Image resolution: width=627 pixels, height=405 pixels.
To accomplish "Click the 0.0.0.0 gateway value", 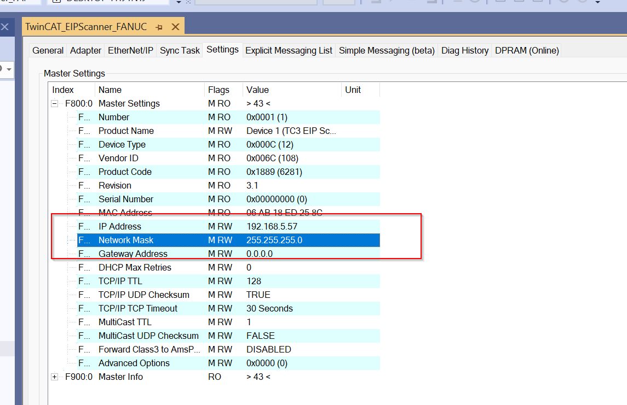I will point(260,254).
